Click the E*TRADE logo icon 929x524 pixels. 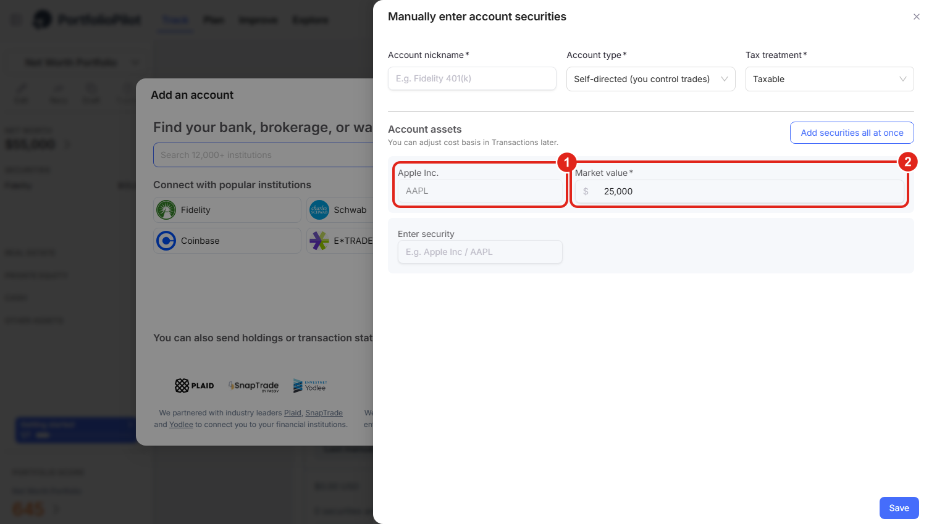[x=319, y=241]
